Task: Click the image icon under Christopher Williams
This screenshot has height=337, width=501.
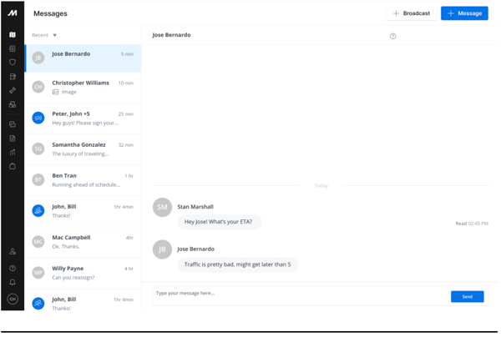Action: [x=56, y=93]
